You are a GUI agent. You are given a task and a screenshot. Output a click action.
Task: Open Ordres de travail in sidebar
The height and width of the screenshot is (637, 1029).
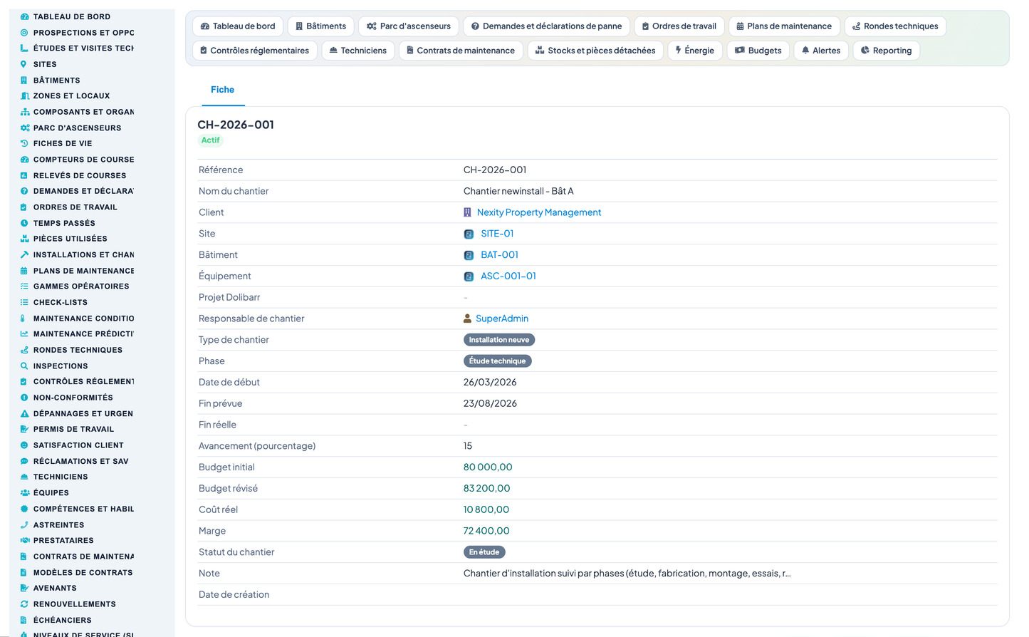[75, 207]
